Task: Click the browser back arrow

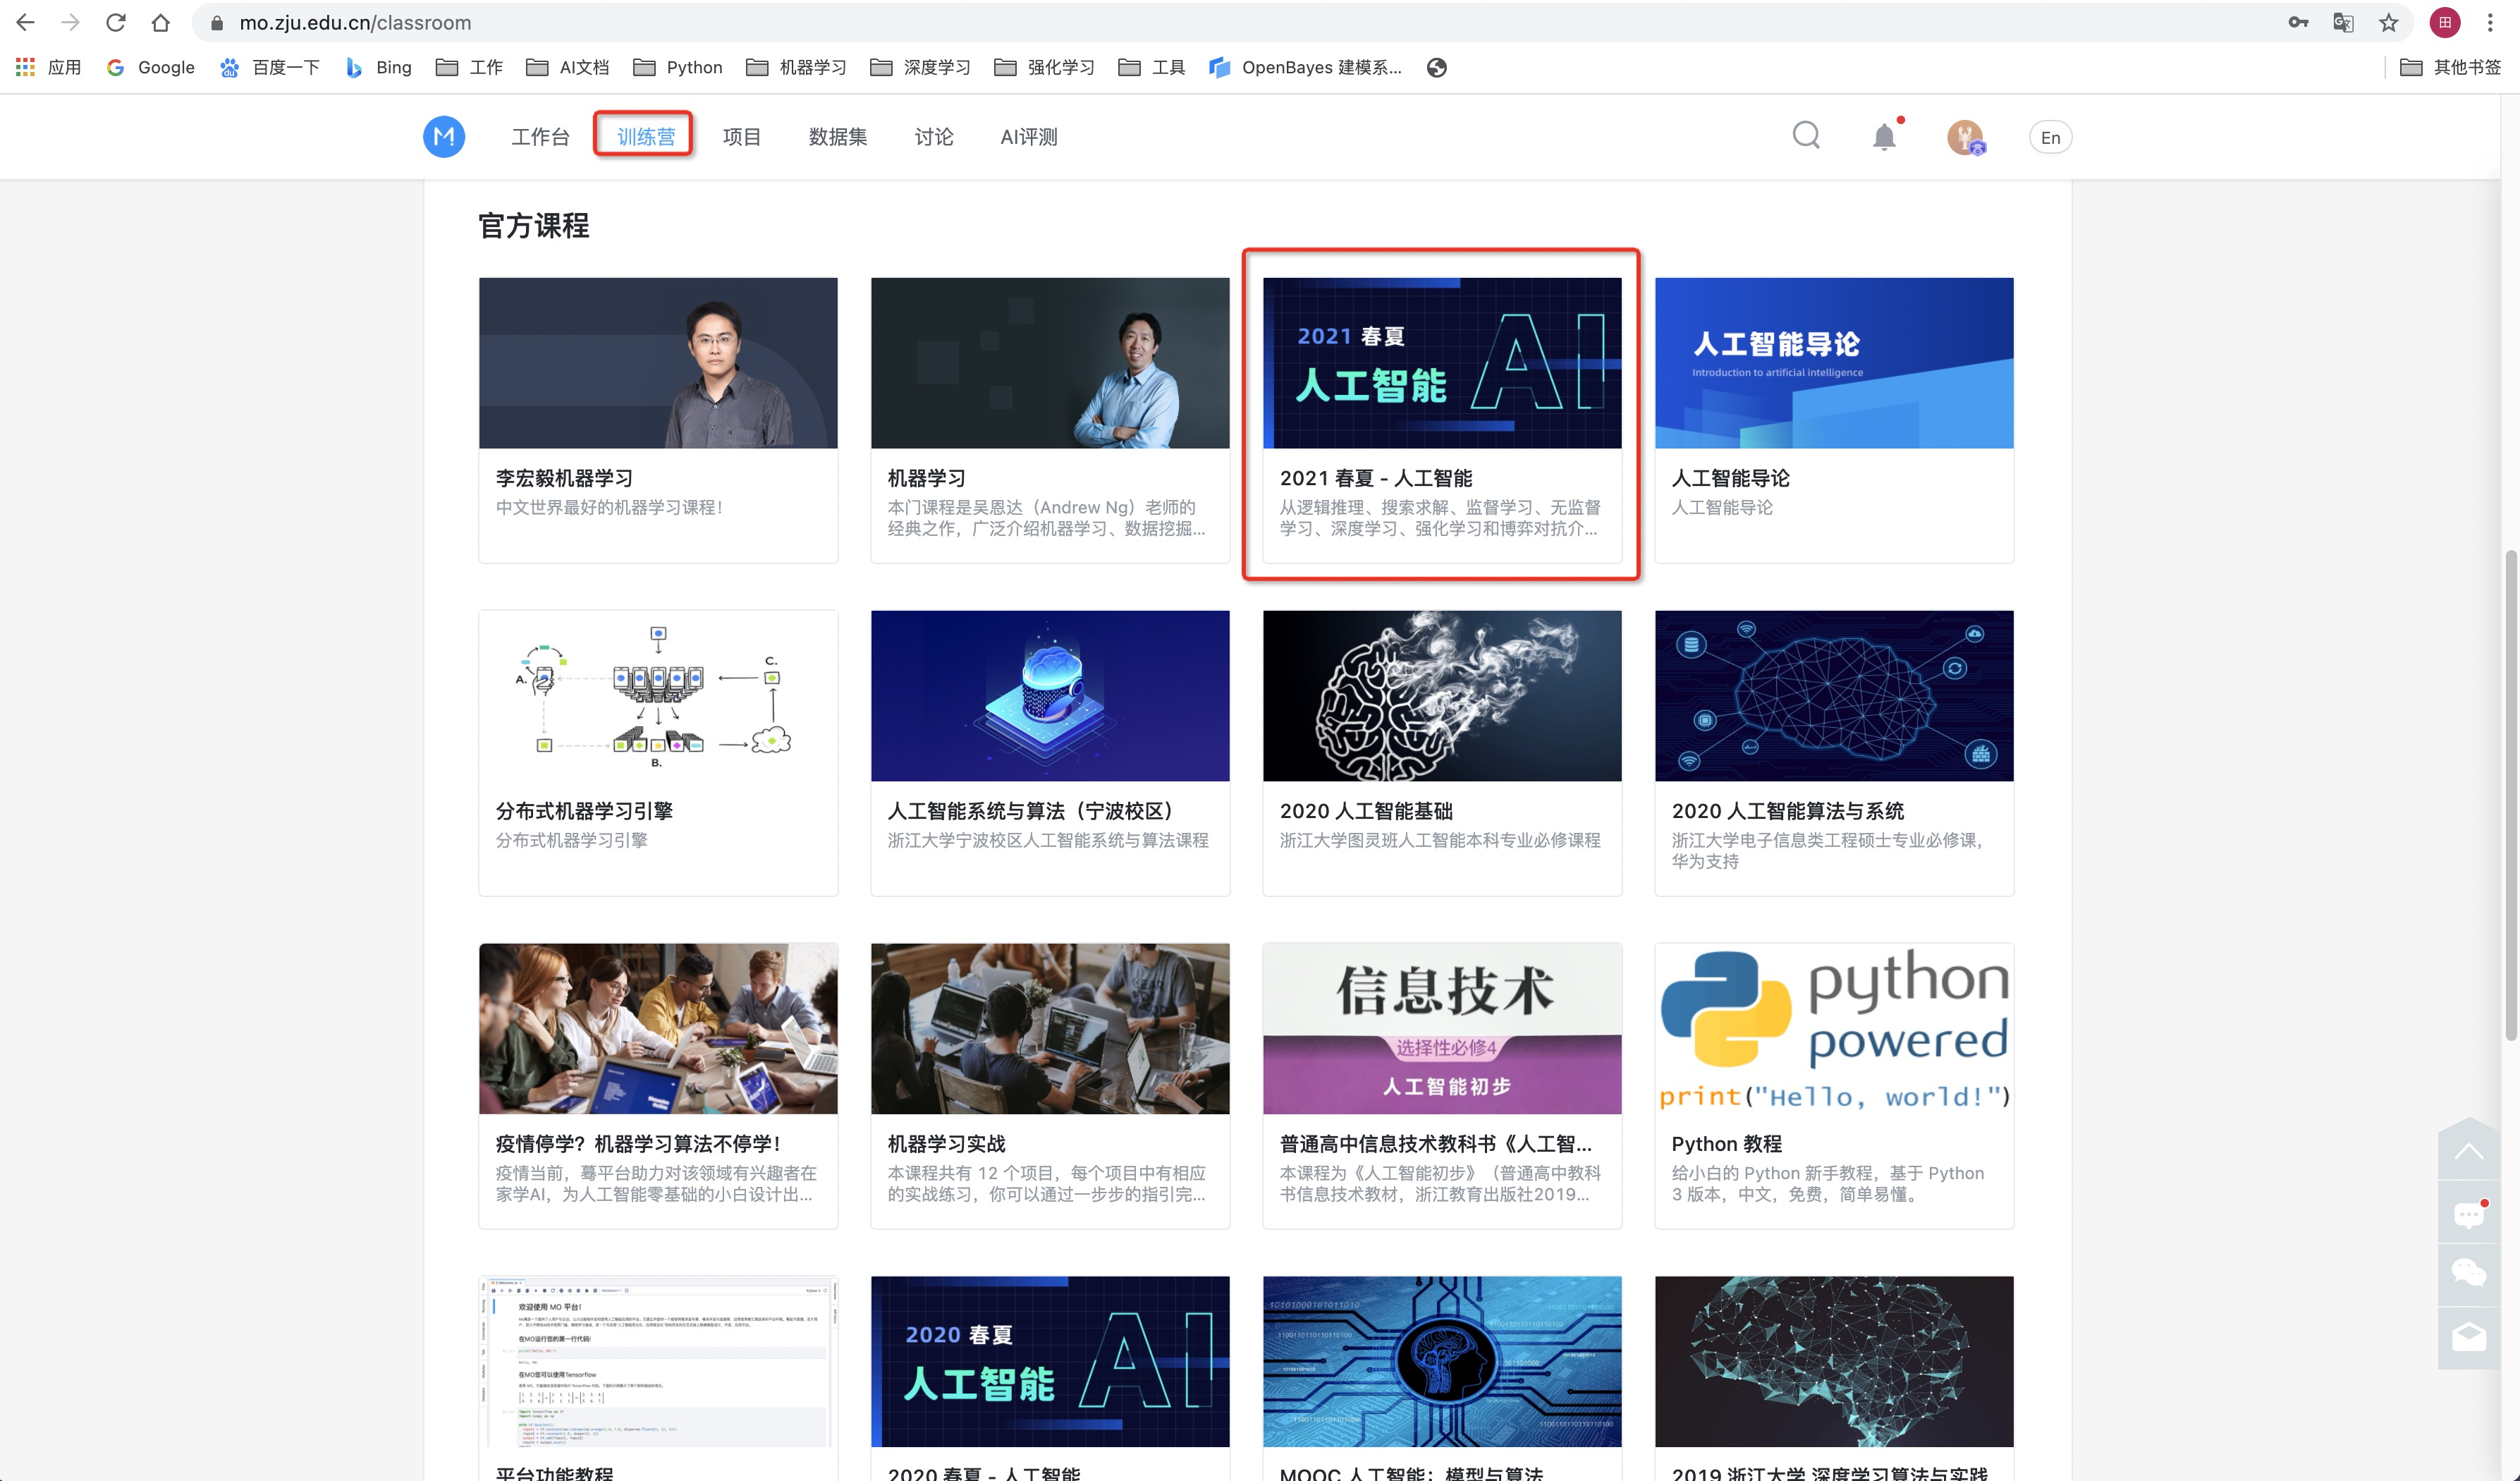Action: (x=26, y=22)
